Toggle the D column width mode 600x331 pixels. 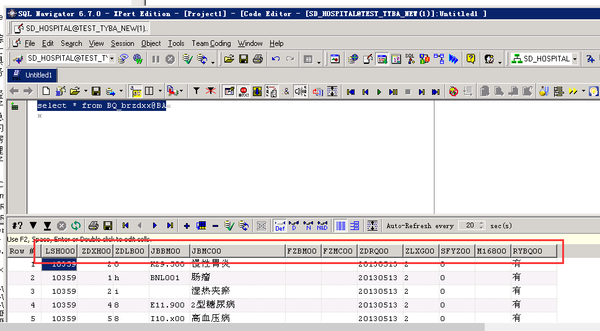tap(294, 226)
